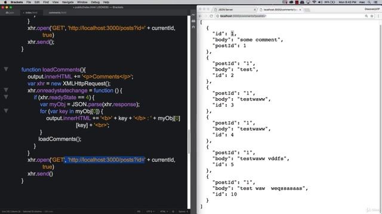Click the DiscoveryVIP profile button in Chrome

[x=372, y=9]
